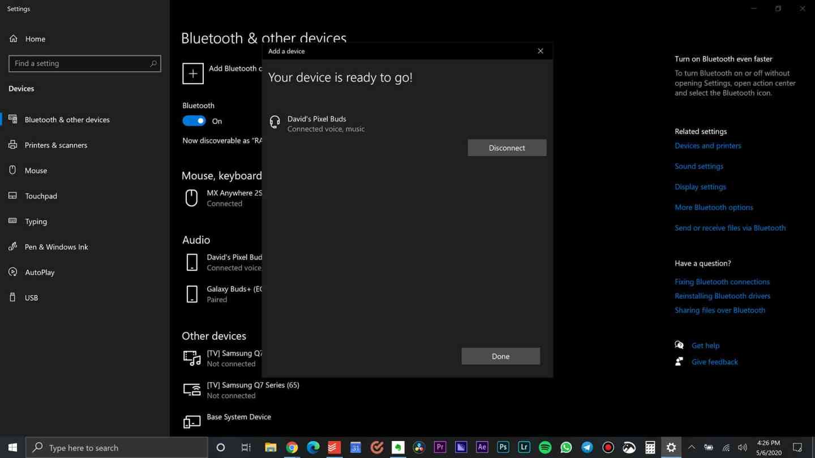Select the Base System Device icon

(x=192, y=422)
